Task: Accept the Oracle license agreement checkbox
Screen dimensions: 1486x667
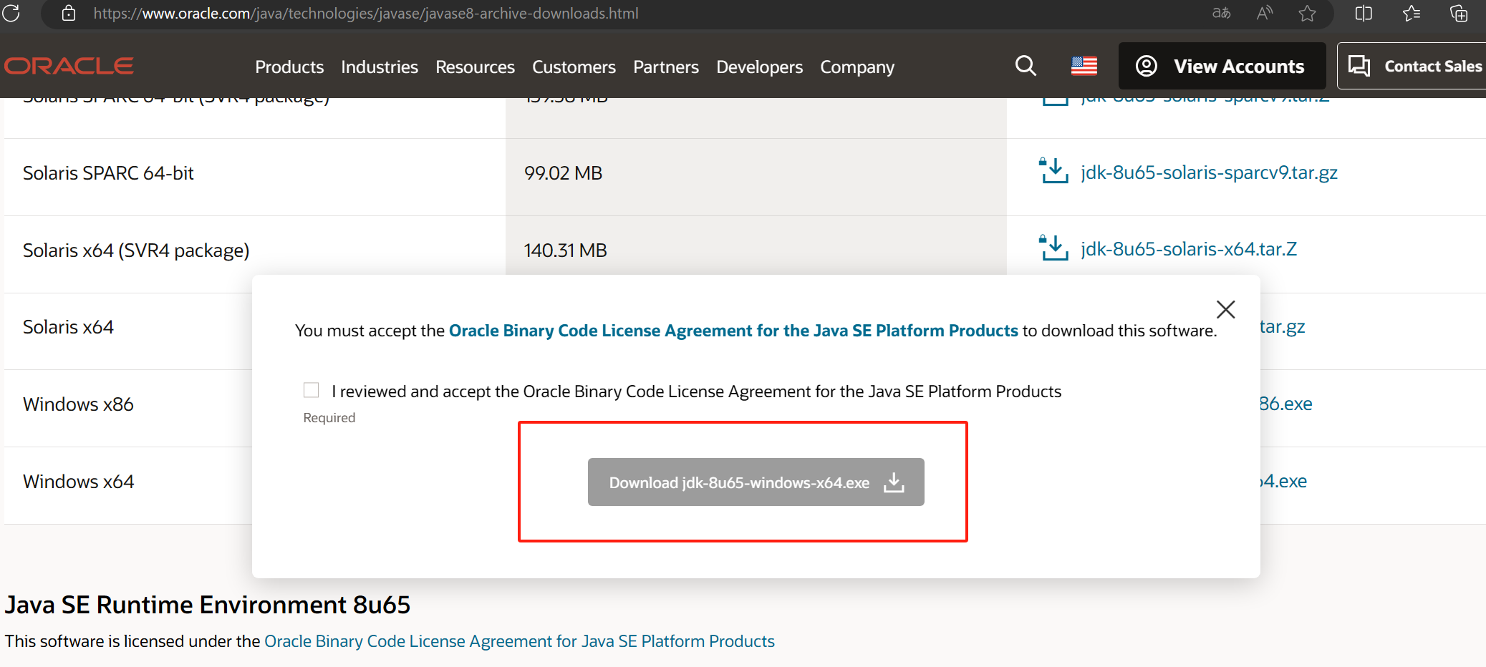Action: 311,390
